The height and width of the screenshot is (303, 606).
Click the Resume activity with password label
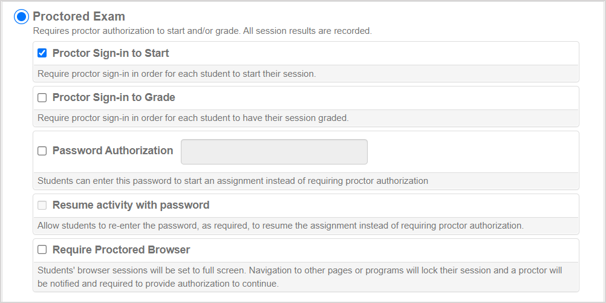point(131,205)
